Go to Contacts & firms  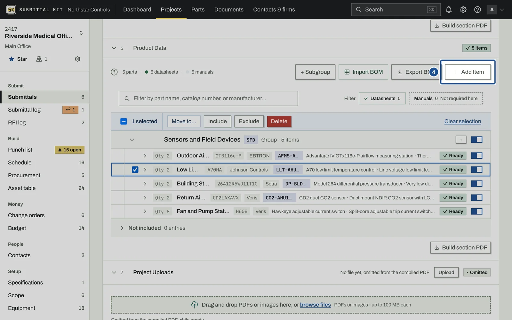(274, 10)
